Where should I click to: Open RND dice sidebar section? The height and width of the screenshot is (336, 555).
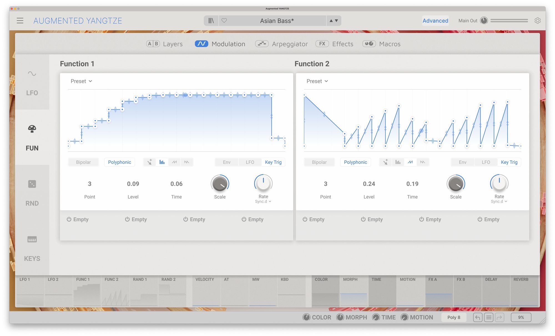click(x=32, y=193)
